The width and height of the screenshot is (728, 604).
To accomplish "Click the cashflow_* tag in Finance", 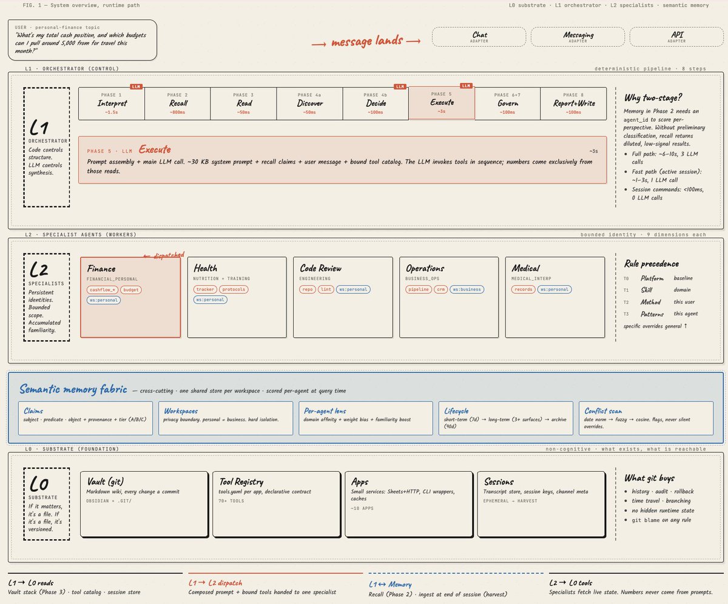I will pos(103,290).
